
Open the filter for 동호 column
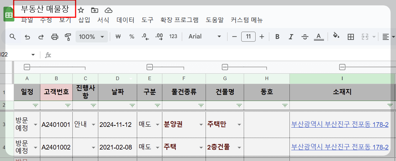coord(285,105)
